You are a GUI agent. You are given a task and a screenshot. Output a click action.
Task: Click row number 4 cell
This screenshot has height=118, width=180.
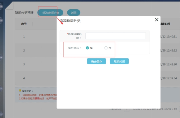point(24,78)
